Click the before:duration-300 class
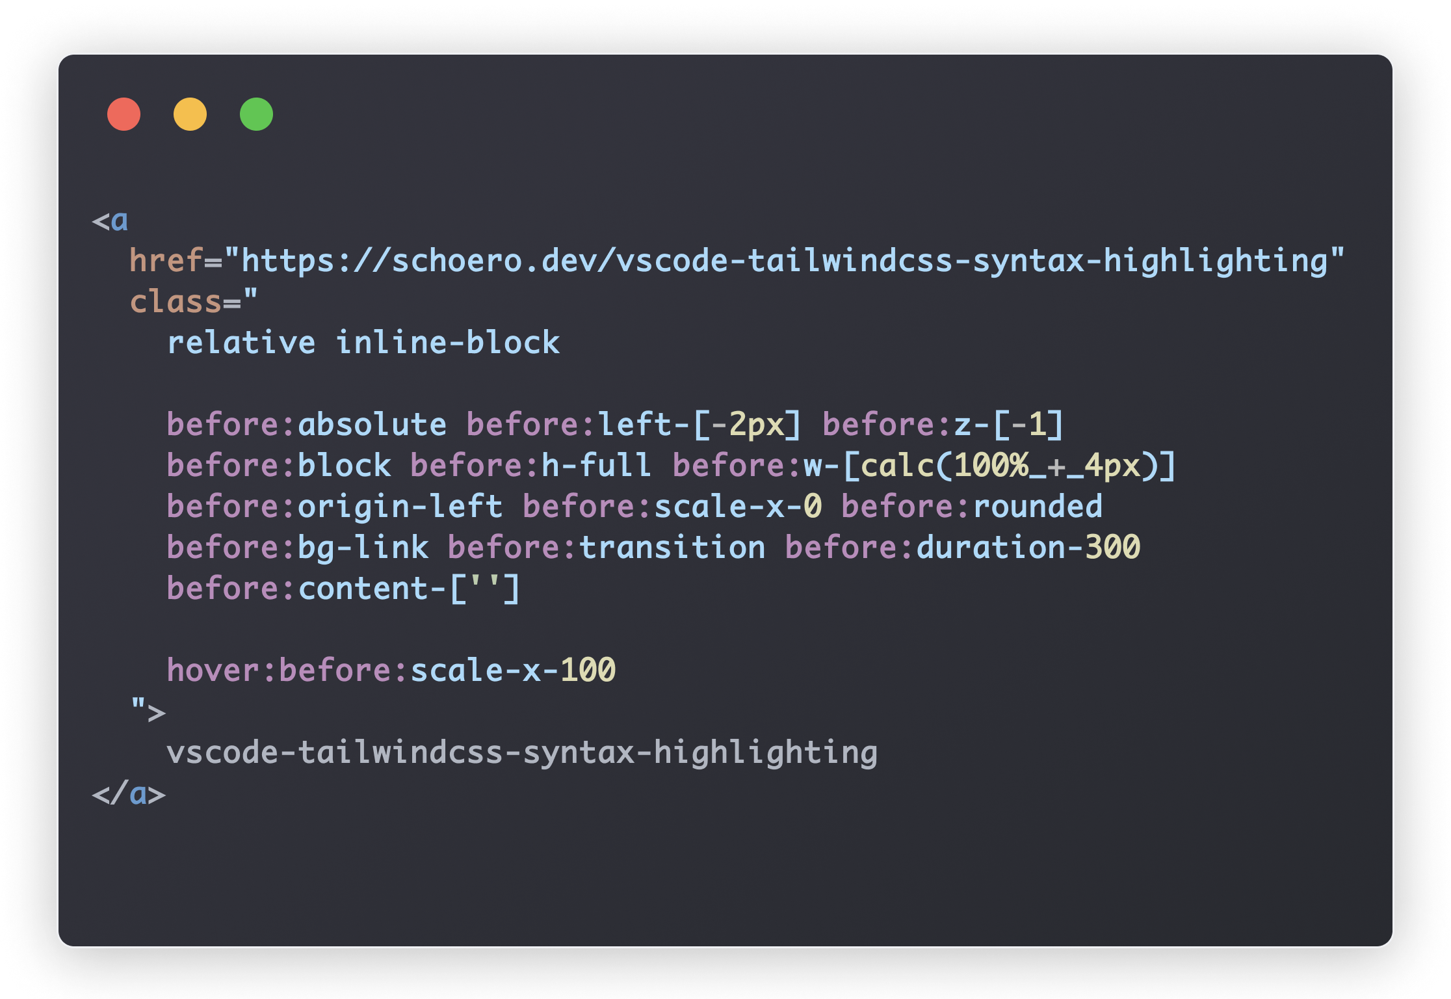Viewport: 1451px width, 999px height. [962, 548]
